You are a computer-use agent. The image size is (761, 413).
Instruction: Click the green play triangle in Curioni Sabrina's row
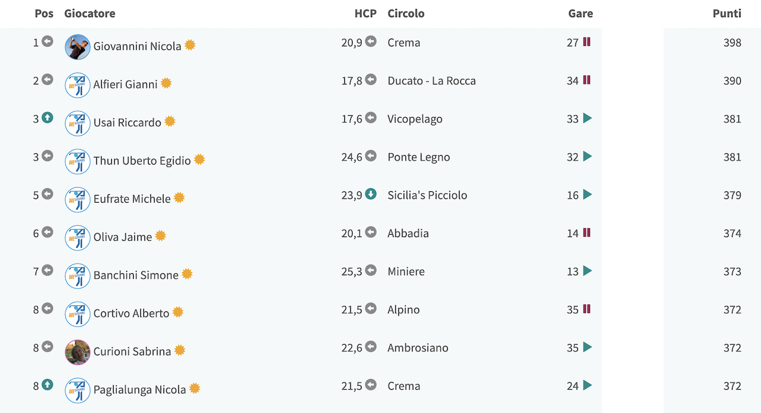tap(587, 347)
